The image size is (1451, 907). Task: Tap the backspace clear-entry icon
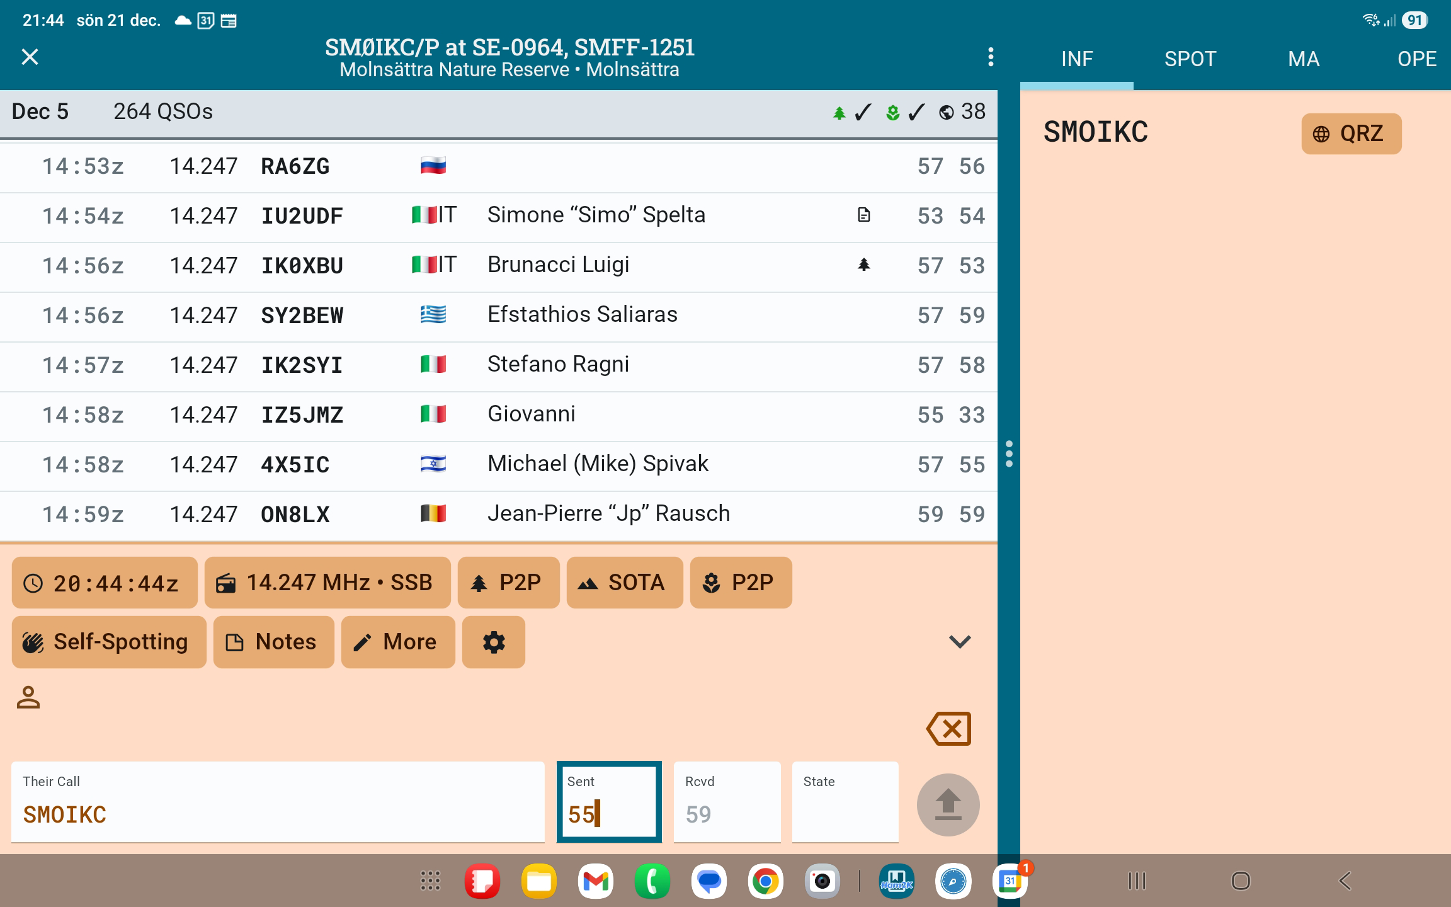(x=948, y=729)
